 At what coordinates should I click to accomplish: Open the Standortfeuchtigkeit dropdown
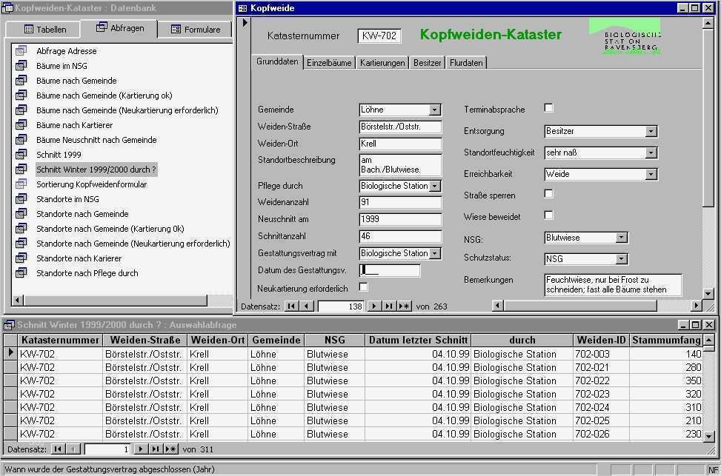(x=651, y=153)
